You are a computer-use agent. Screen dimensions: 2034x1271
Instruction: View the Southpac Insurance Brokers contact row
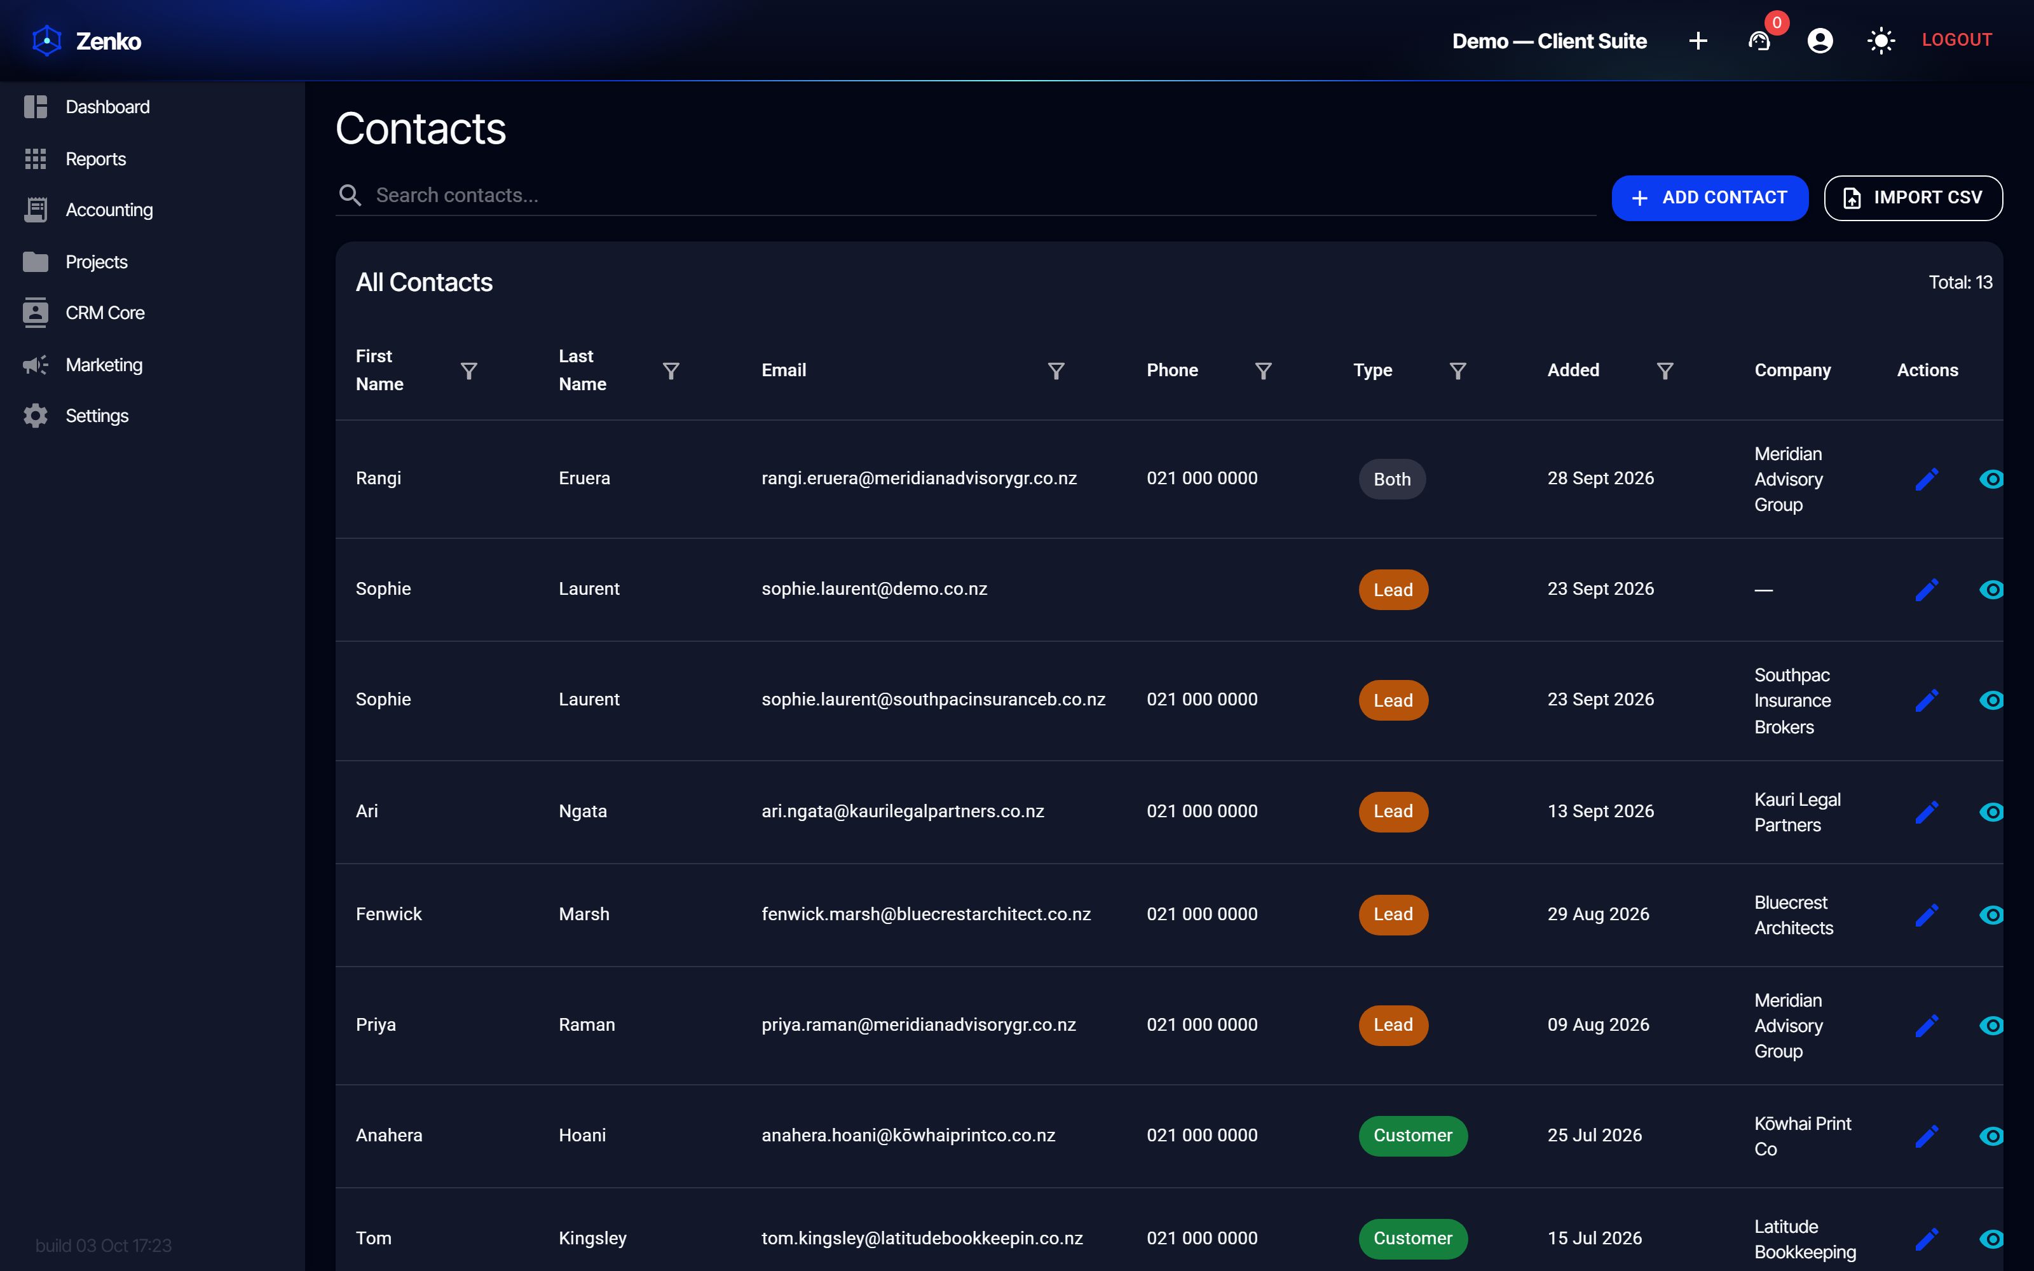point(1991,700)
